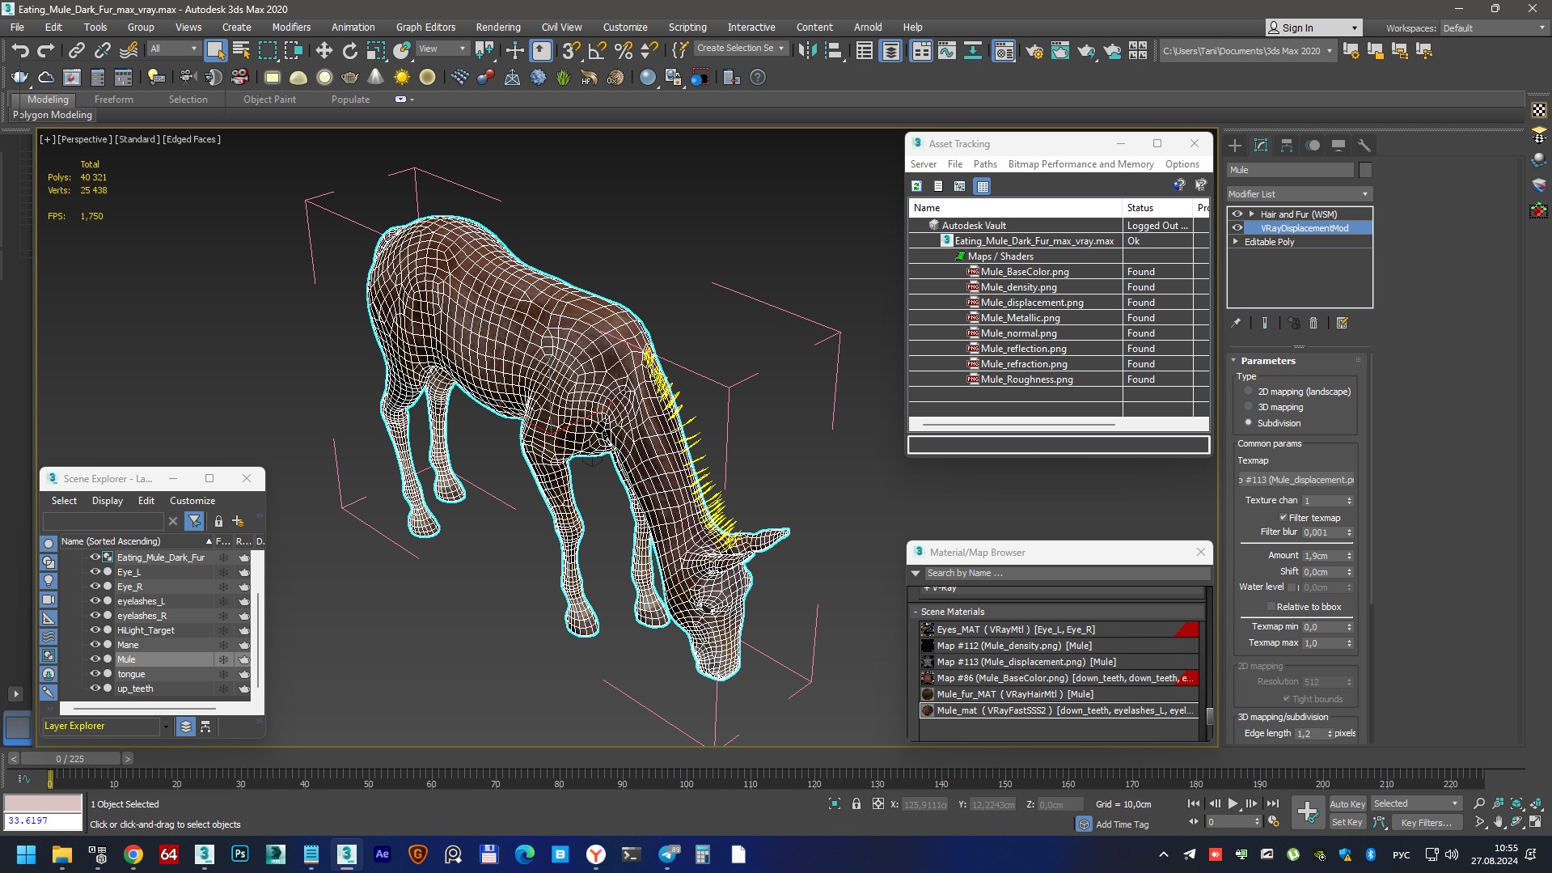Open Google Chrome from taskbar
The height and width of the screenshot is (873, 1552).
(133, 854)
